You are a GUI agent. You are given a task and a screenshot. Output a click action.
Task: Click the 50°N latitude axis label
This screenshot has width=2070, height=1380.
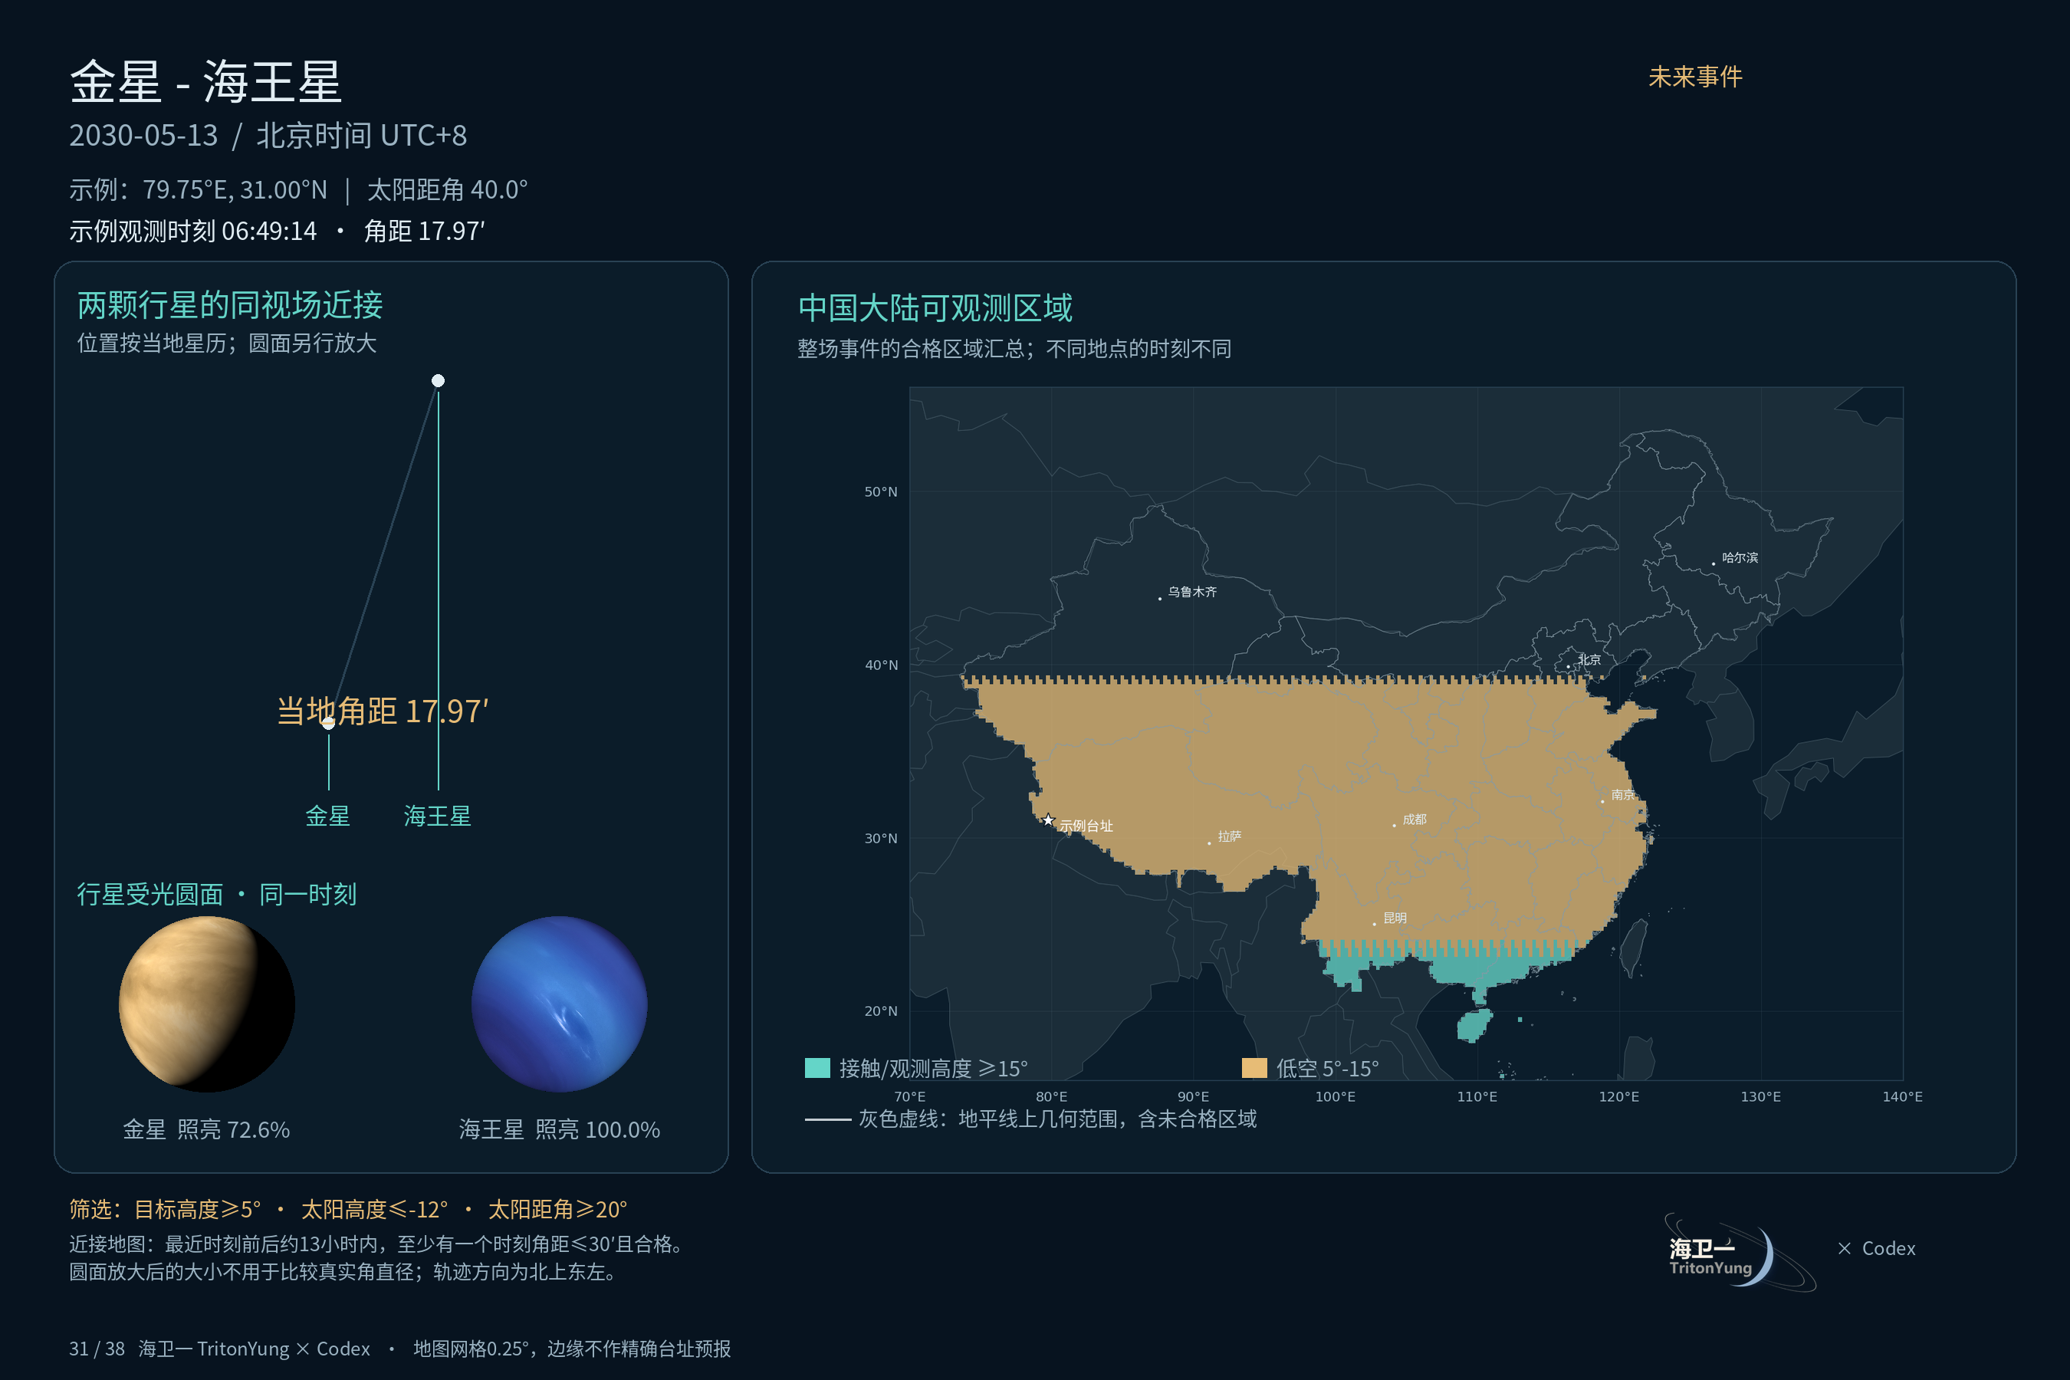point(881,492)
